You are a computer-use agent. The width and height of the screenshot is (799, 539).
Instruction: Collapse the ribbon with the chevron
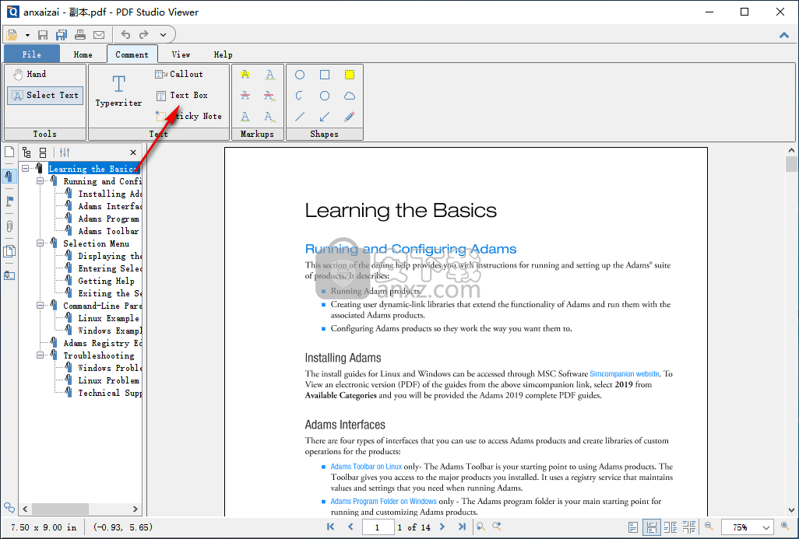784,35
